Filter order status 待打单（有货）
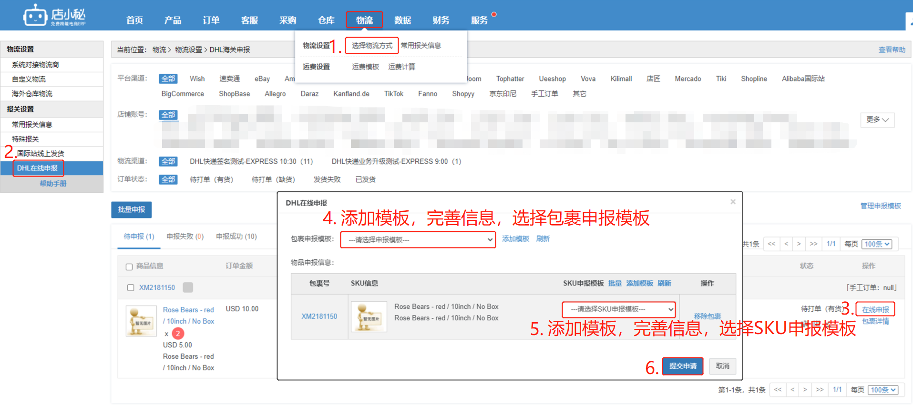The width and height of the screenshot is (913, 405). pyautogui.click(x=211, y=179)
